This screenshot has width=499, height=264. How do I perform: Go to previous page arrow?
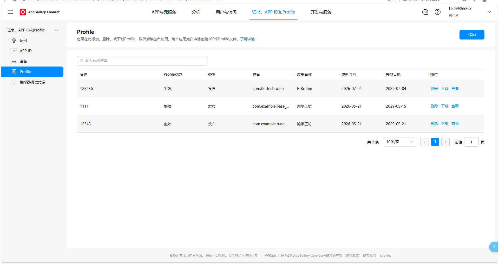(425, 142)
